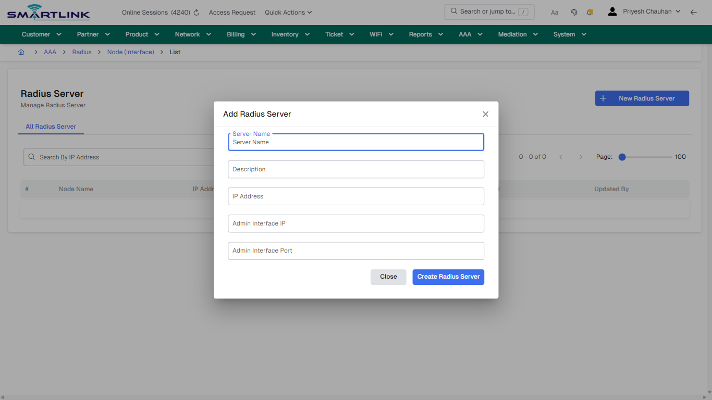Switch to the All Radius Server tab
This screenshot has height=400, width=712.
[x=51, y=127]
